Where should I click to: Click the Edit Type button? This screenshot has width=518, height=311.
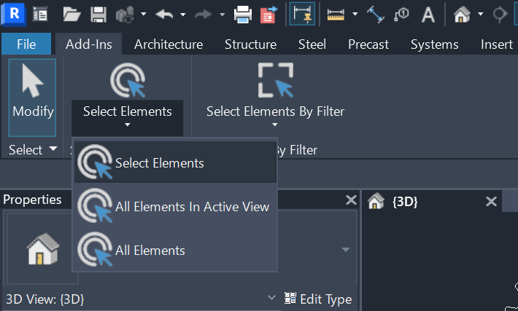coord(318,299)
